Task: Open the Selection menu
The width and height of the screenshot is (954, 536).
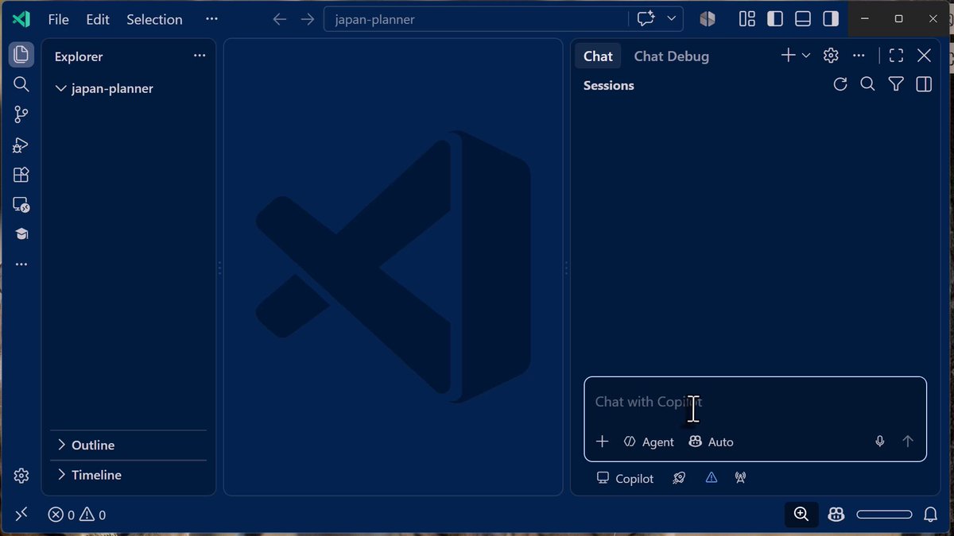Action: click(x=154, y=19)
